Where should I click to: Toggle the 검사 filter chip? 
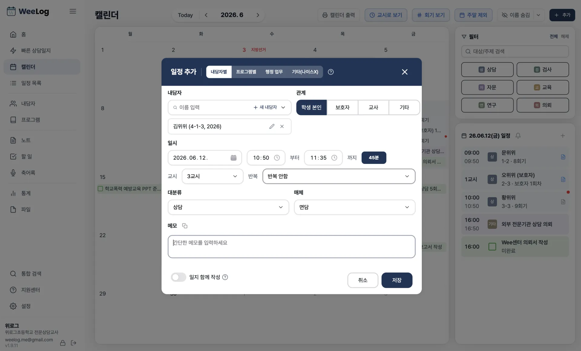point(543,70)
